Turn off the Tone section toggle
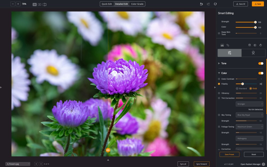Screen dimensions: 267x167 (x=261, y=63)
